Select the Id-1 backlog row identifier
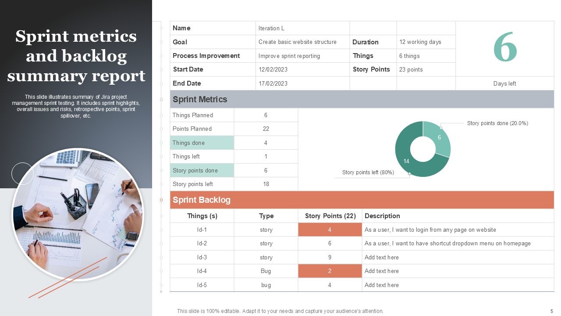Viewport: 561px width, 316px height. point(202,230)
